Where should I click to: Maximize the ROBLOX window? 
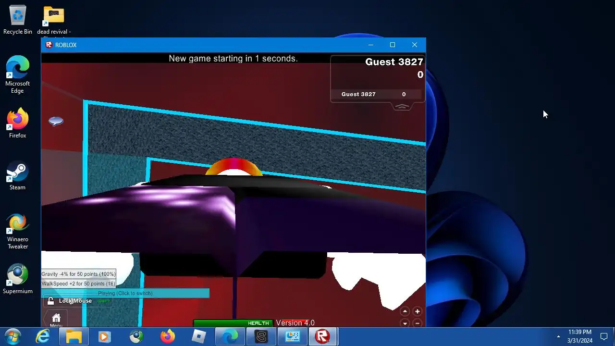coord(393,45)
